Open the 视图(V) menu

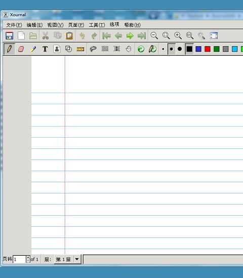tap(55, 25)
